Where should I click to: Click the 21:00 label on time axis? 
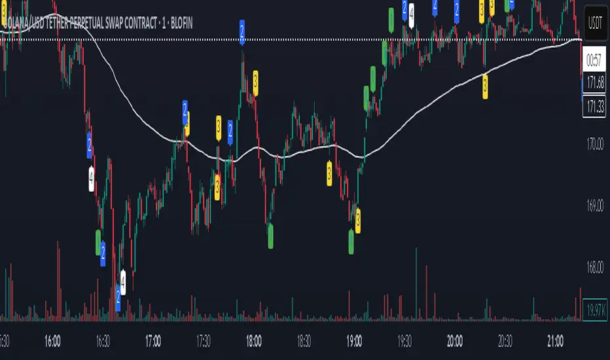[555, 341]
